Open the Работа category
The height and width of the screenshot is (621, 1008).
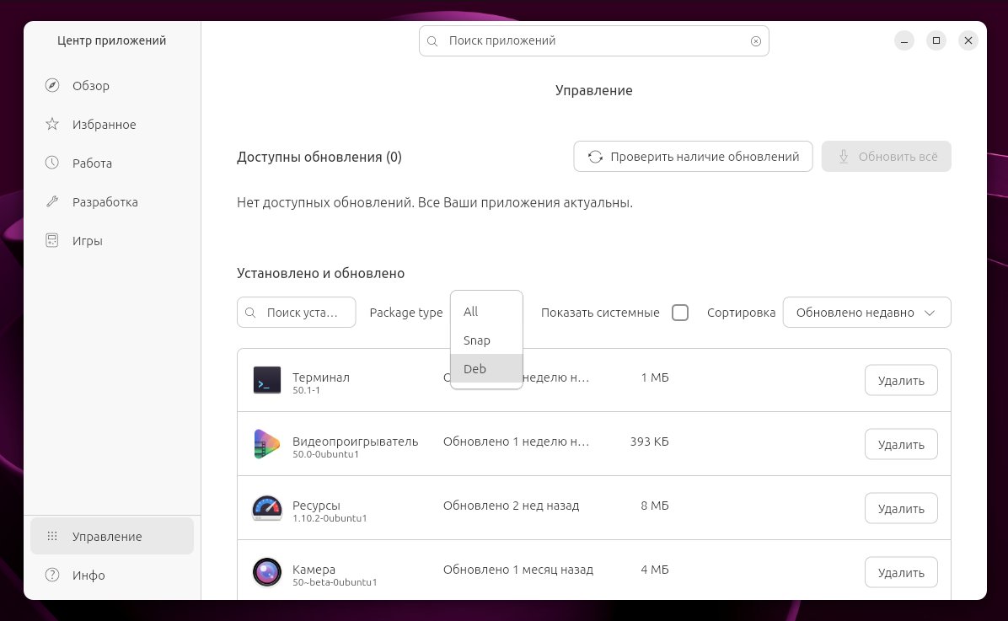[x=112, y=163]
